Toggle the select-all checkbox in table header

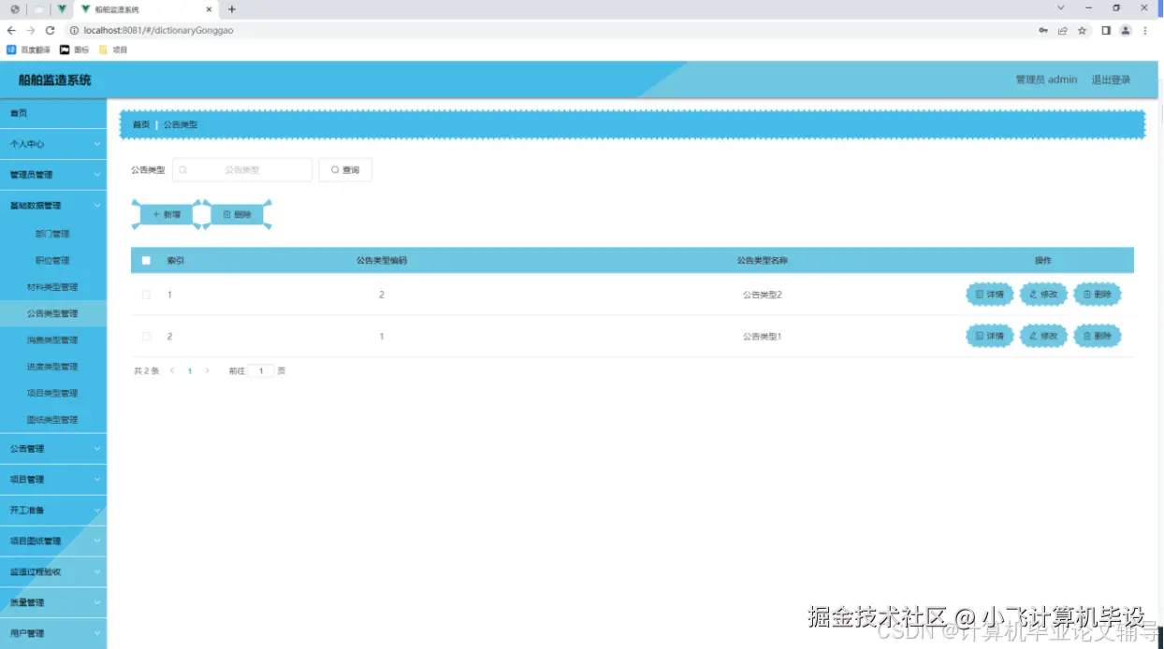(146, 260)
